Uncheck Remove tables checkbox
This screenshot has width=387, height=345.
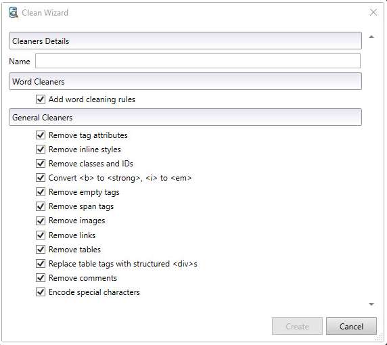point(41,249)
